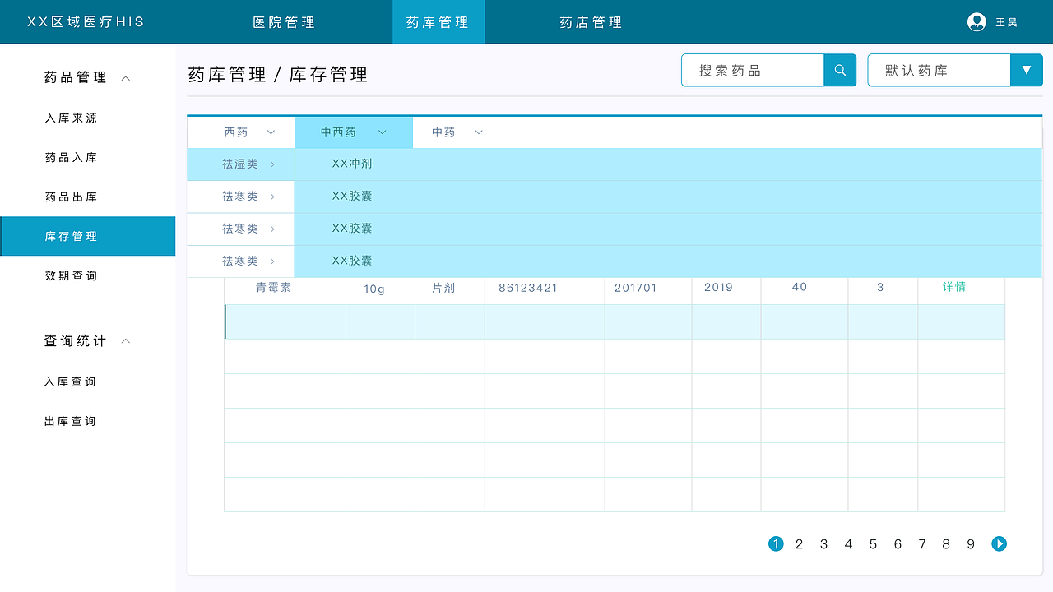Switch to 医院管理 tab
This screenshot has height=592, width=1053.
point(284,22)
